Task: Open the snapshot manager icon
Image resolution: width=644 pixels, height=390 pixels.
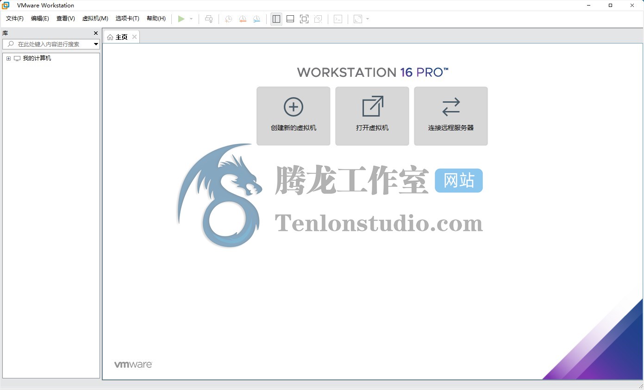Action: [256, 19]
